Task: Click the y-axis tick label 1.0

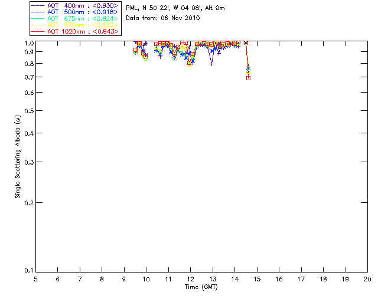Action: point(28,43)
